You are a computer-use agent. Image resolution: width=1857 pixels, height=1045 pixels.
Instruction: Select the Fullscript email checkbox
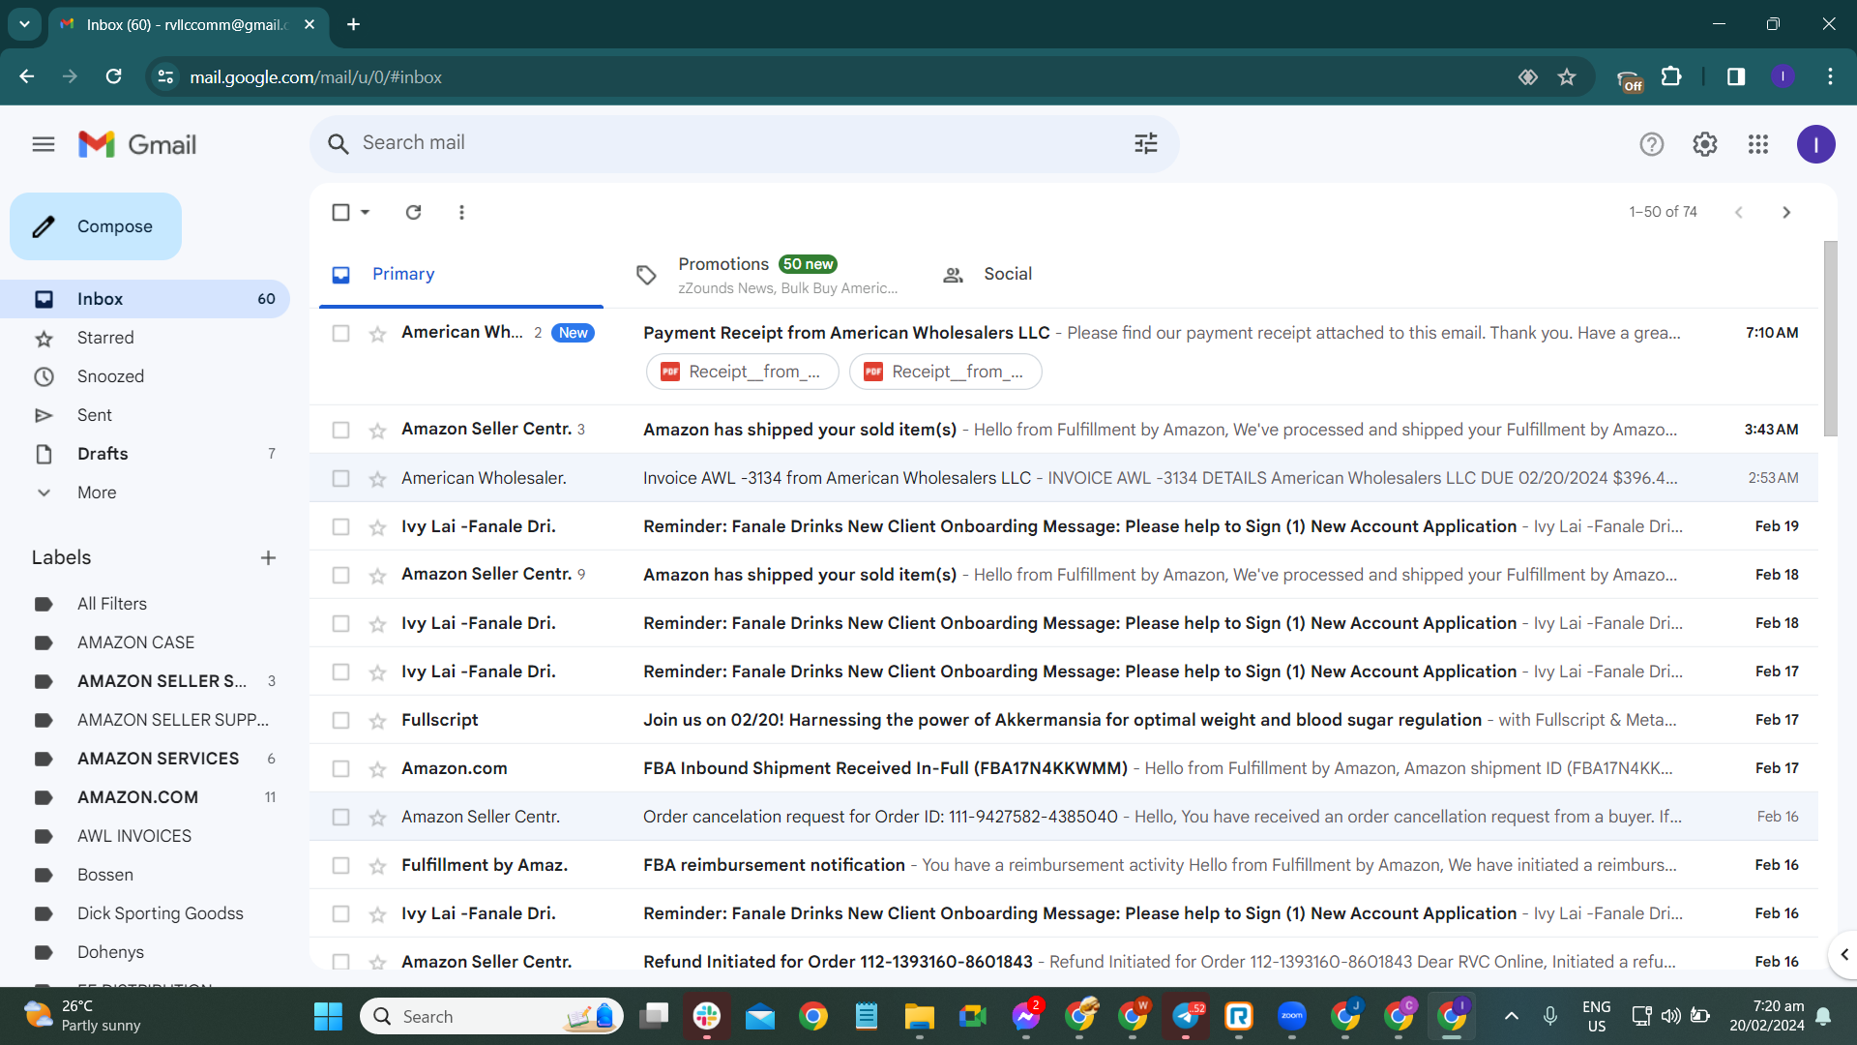(340, 720)
